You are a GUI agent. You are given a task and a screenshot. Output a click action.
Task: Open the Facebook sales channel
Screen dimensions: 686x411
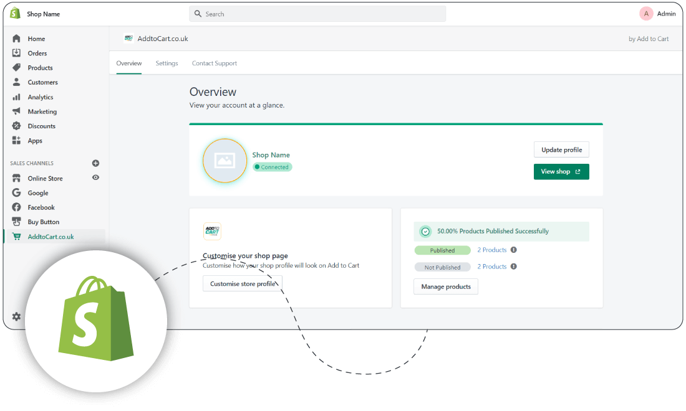click(x=41, y=207)
